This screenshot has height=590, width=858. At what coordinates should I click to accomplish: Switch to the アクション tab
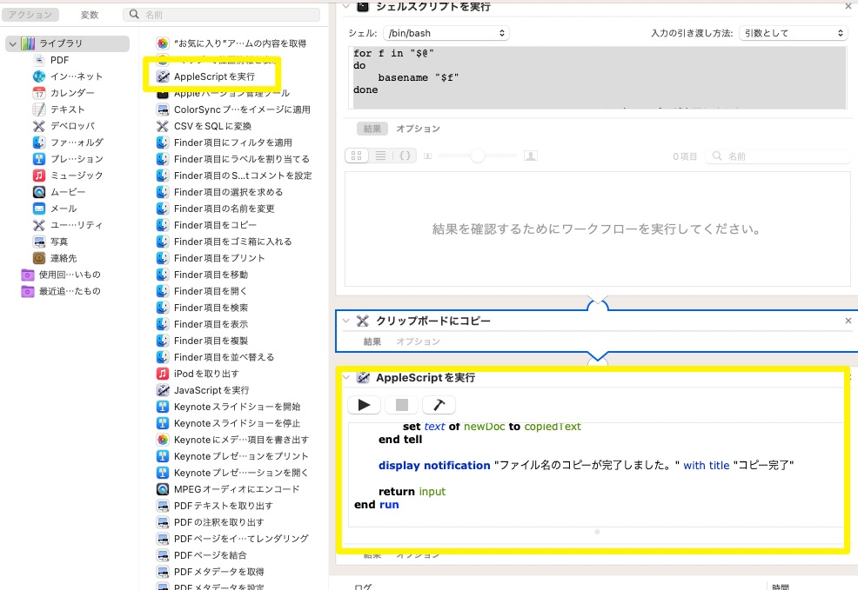[30, 15]
